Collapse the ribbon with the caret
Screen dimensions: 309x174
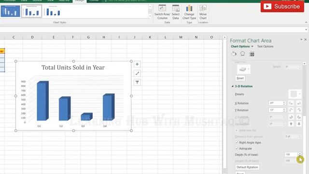tap(306, 23)
